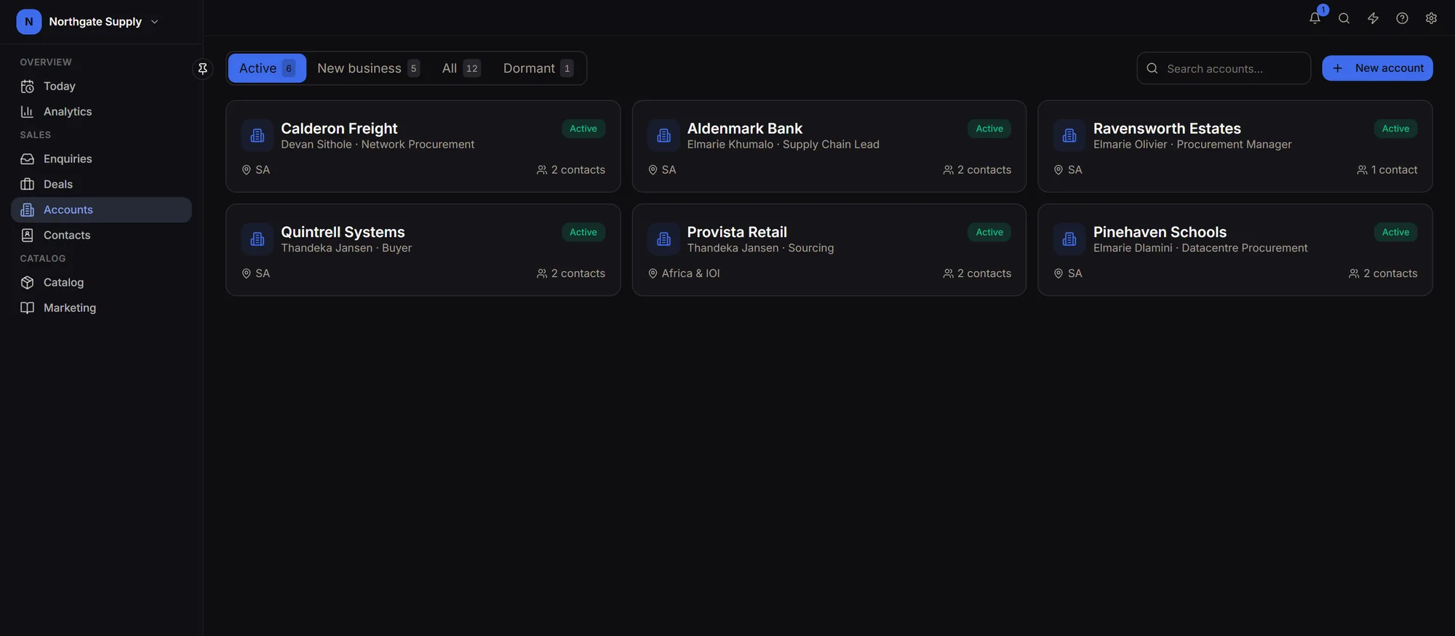
Task: Click 2 contacts on Quintrell Systems card
Action: tap(571, 274)
